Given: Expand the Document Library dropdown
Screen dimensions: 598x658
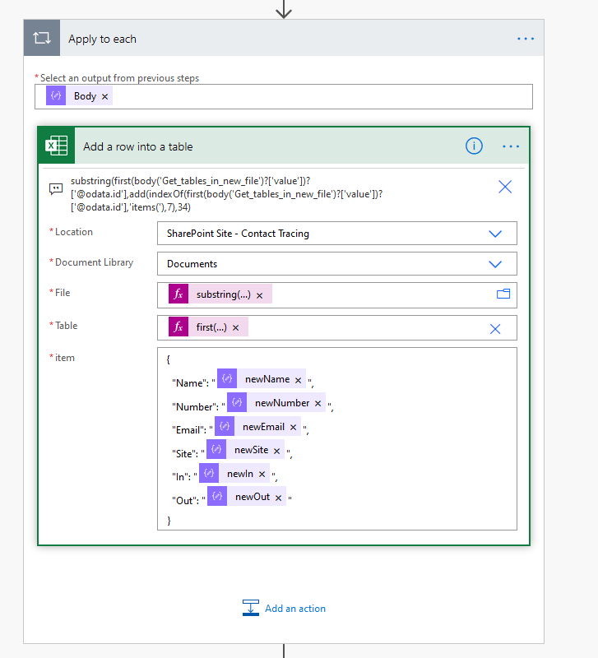Looking at the screenshot, I should pyautogui.click(x=495, y=264).
